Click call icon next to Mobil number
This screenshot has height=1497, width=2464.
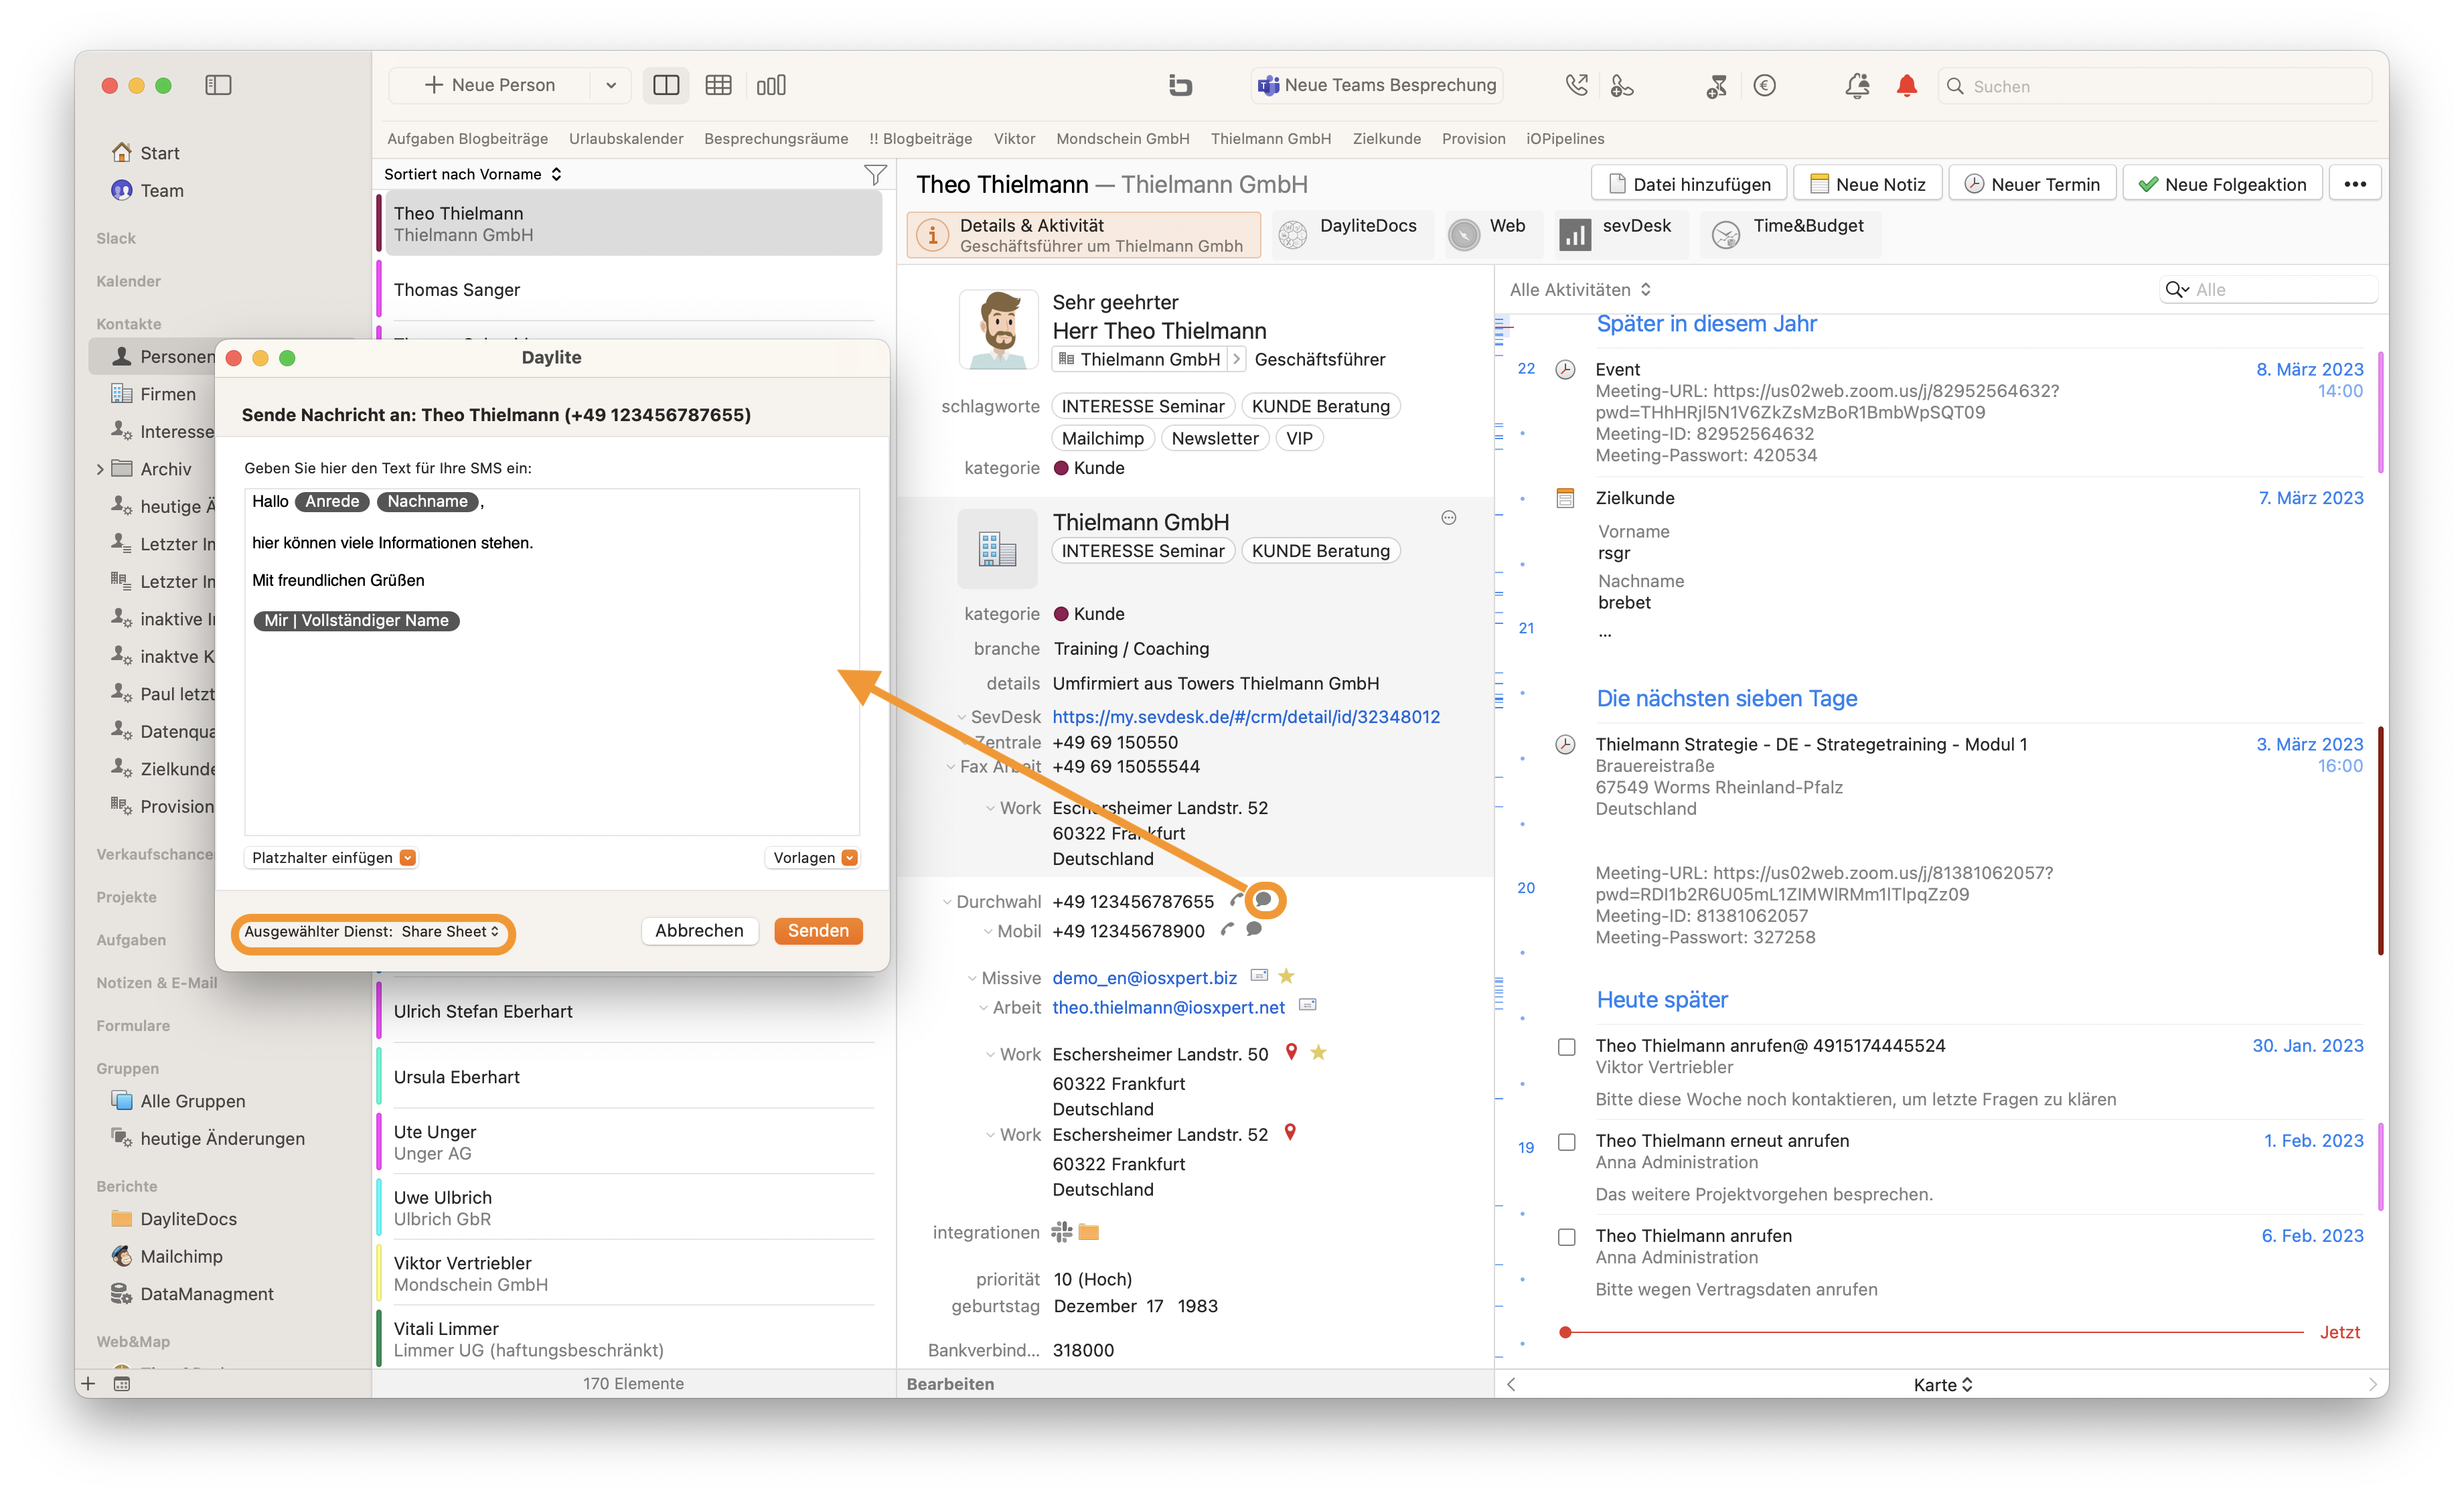coord(1228,930)
